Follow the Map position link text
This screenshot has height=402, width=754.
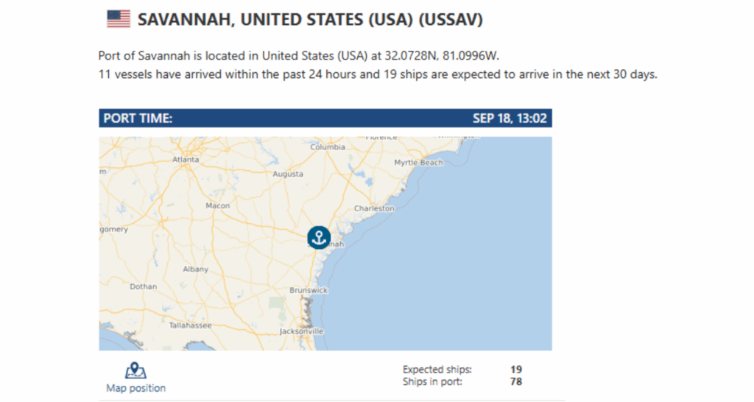[x=135, y=388]
